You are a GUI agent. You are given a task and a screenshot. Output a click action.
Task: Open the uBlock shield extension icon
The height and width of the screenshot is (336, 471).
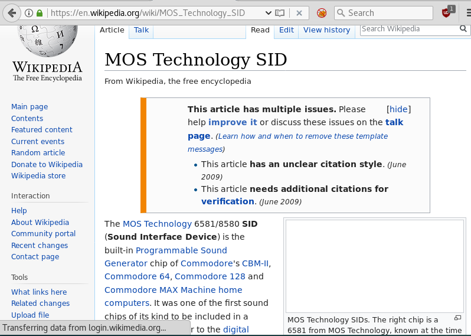(447, 13)
